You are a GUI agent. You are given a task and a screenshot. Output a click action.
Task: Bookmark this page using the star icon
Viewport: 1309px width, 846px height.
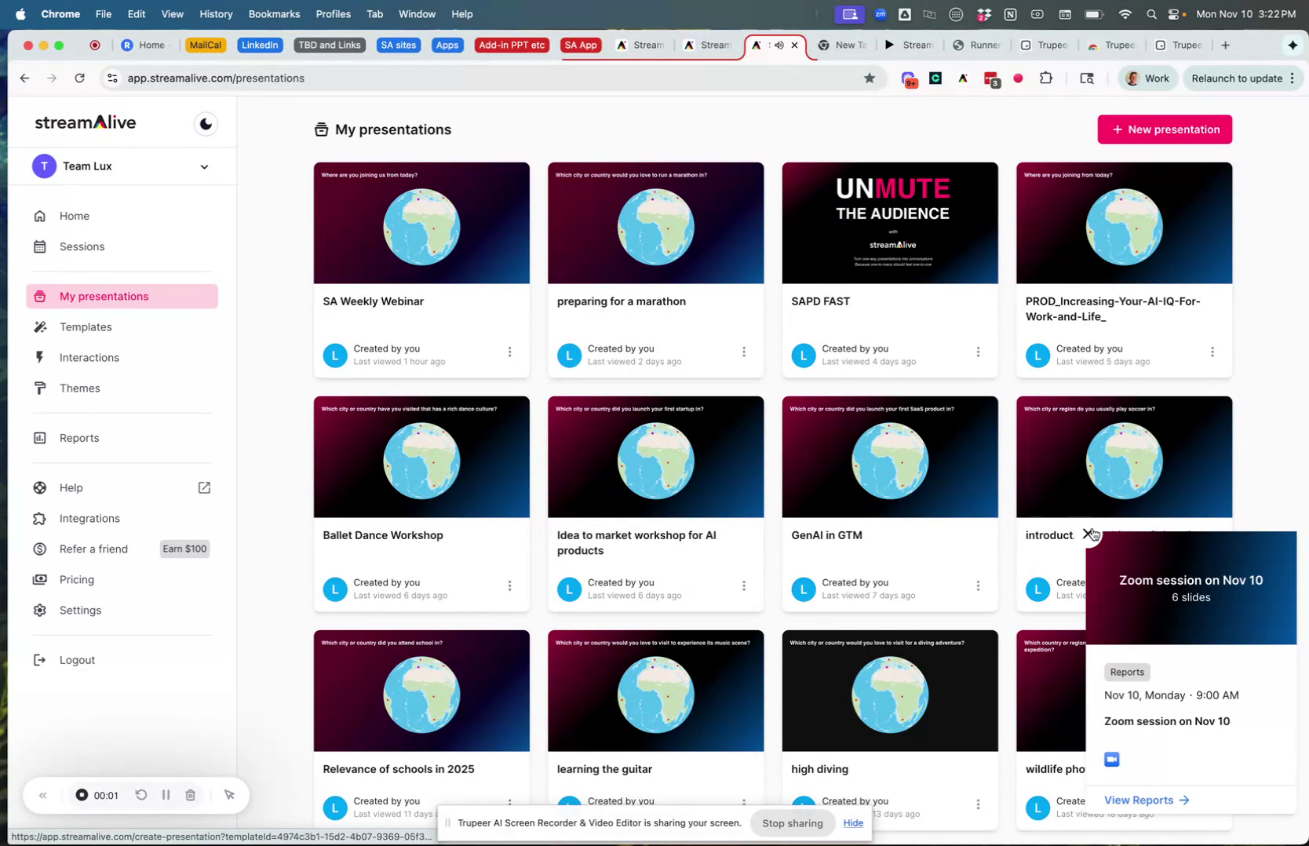click(869, 78)
